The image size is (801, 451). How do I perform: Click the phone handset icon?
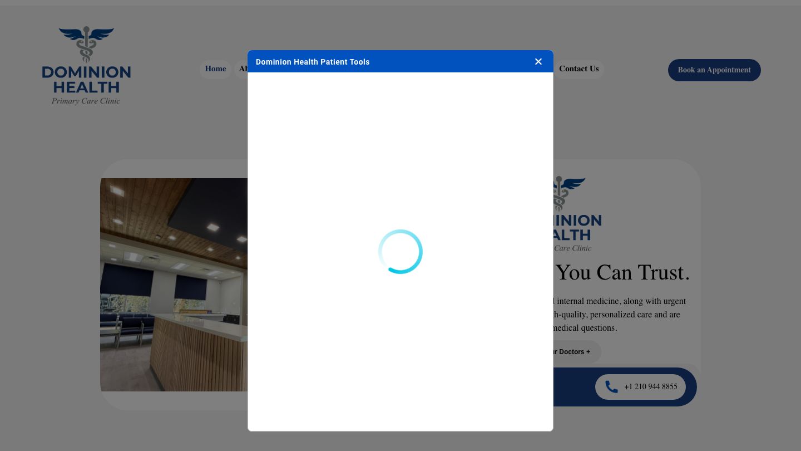click(611, 387)
